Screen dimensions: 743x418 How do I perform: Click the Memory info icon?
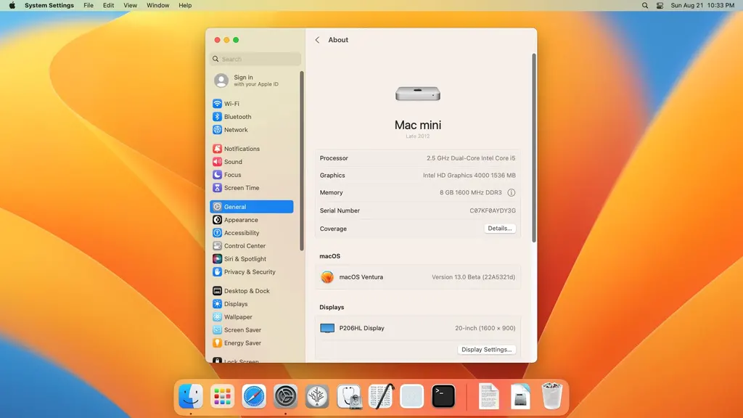pos(512,192)
